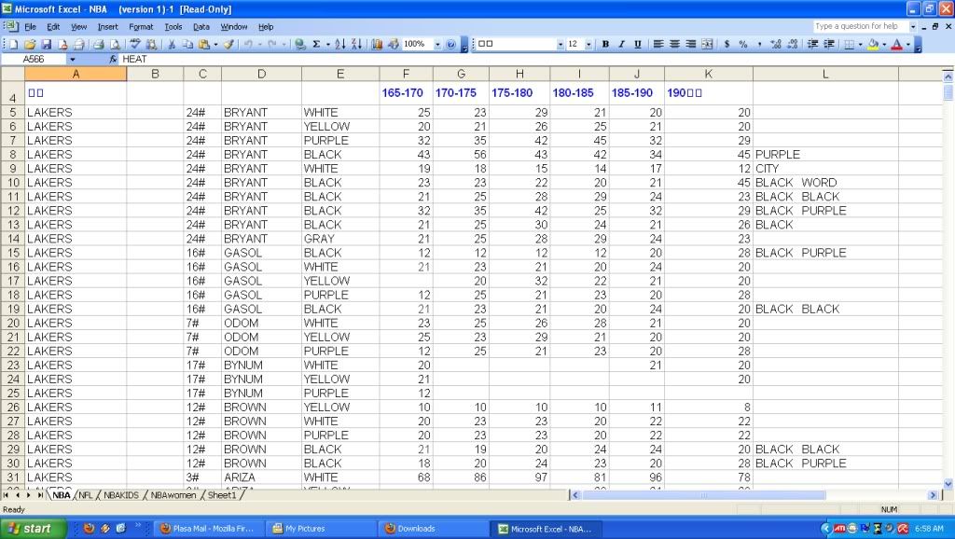The image size is (955, 539).
Task: Expand the Paste options arrow
Action: [x=215, y=44]
